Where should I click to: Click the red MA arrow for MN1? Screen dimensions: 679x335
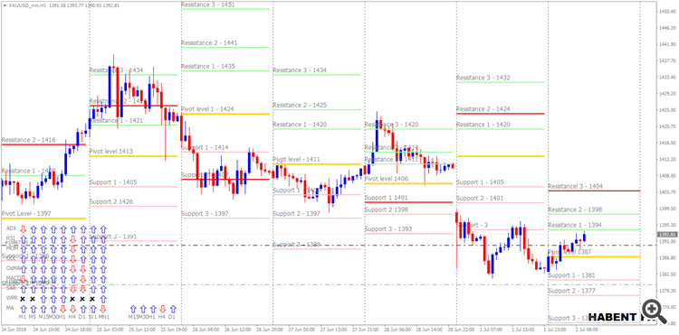[103, 309]
